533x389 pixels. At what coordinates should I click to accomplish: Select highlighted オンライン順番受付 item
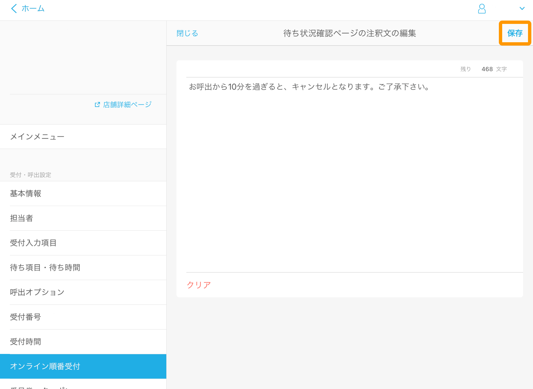click(x=45, y=366)
